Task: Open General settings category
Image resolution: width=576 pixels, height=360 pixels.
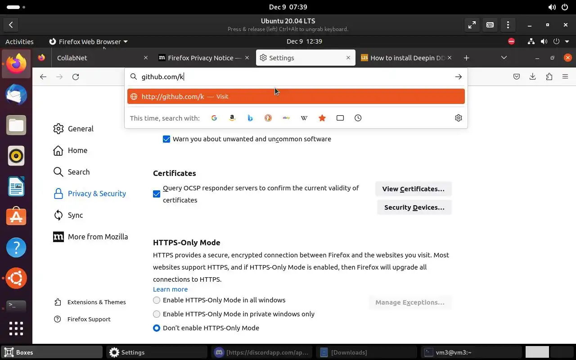Action: [x=73, y=129]
